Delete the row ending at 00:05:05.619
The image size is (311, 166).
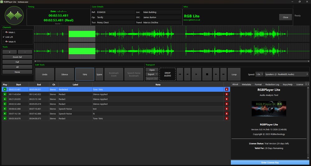[x=227, y=104]
